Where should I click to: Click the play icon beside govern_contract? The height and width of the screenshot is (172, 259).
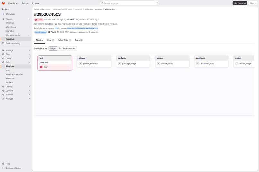tap(80, 64)
